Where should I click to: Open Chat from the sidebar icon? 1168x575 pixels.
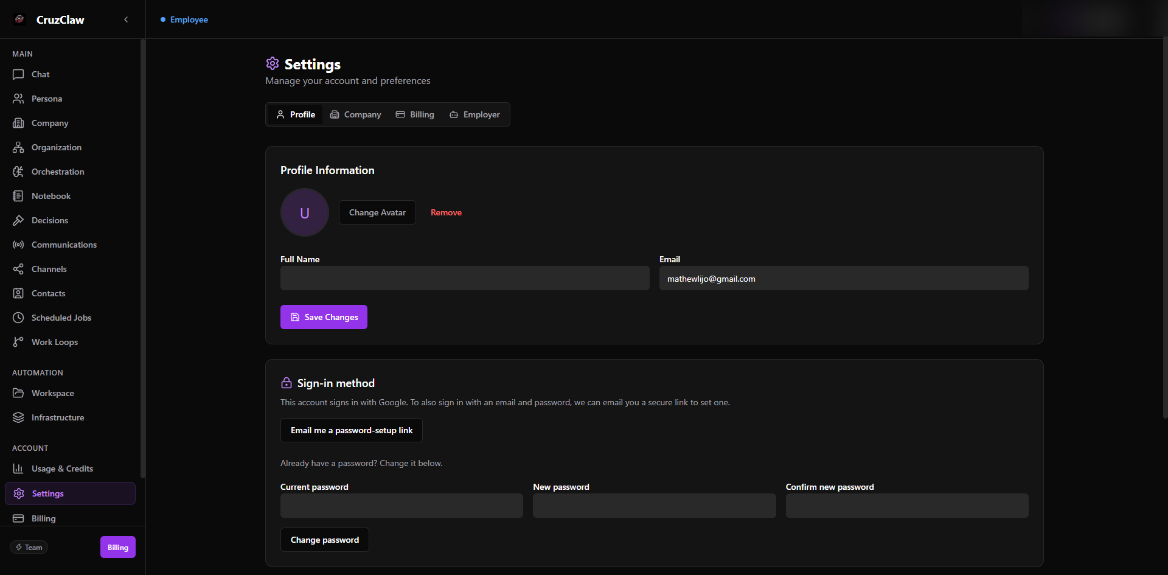tap(18, 74)
